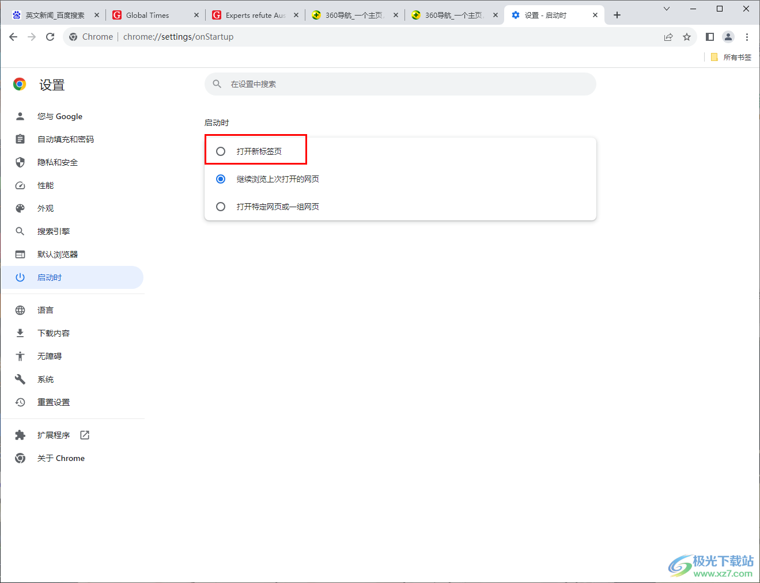
Task: Click the 重置设置 restore icon
Action: [x=20, y=402]
